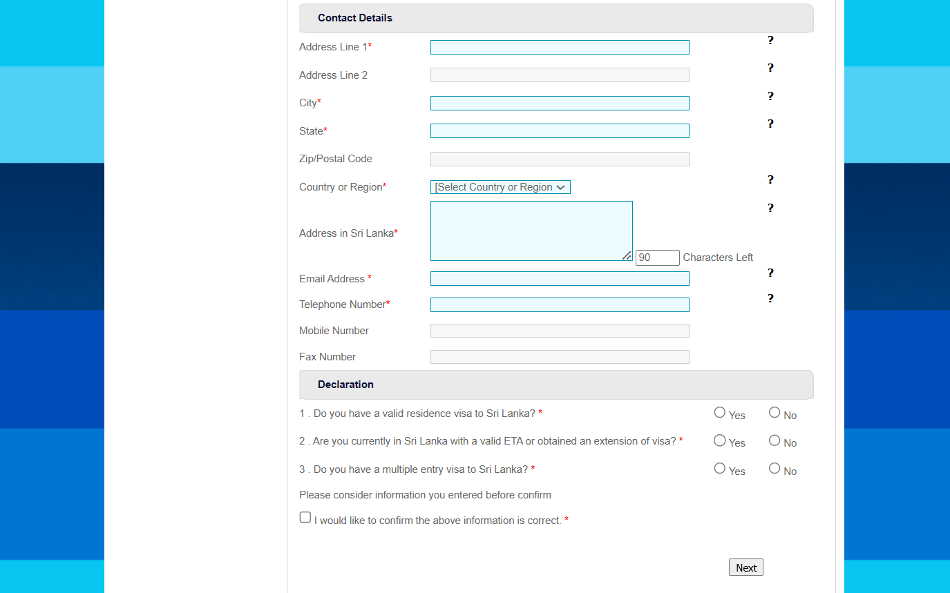Viewport: 950px width, 593px height.
Task: Click the Next button
Action: [x=745, y=567]
